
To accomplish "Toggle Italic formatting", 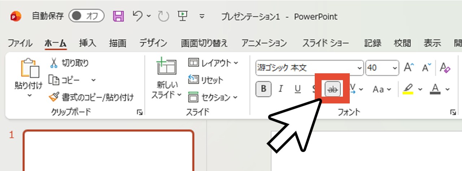I will coord(281,89).
